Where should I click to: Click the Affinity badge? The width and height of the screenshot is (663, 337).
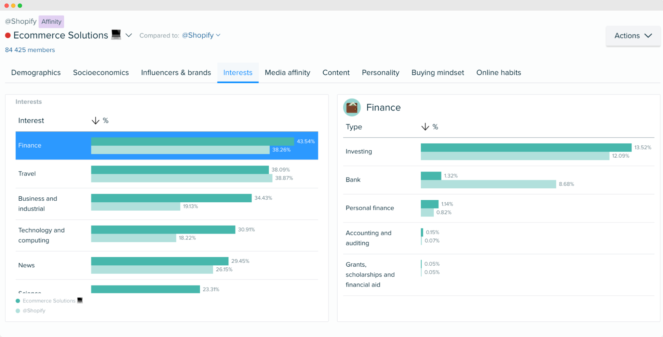pos(51,22)
